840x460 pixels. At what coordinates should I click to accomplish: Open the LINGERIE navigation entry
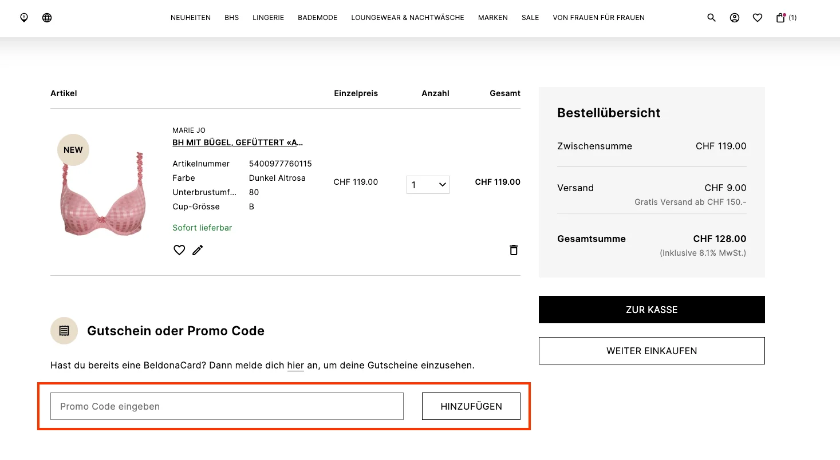click(x=268, y=18)
